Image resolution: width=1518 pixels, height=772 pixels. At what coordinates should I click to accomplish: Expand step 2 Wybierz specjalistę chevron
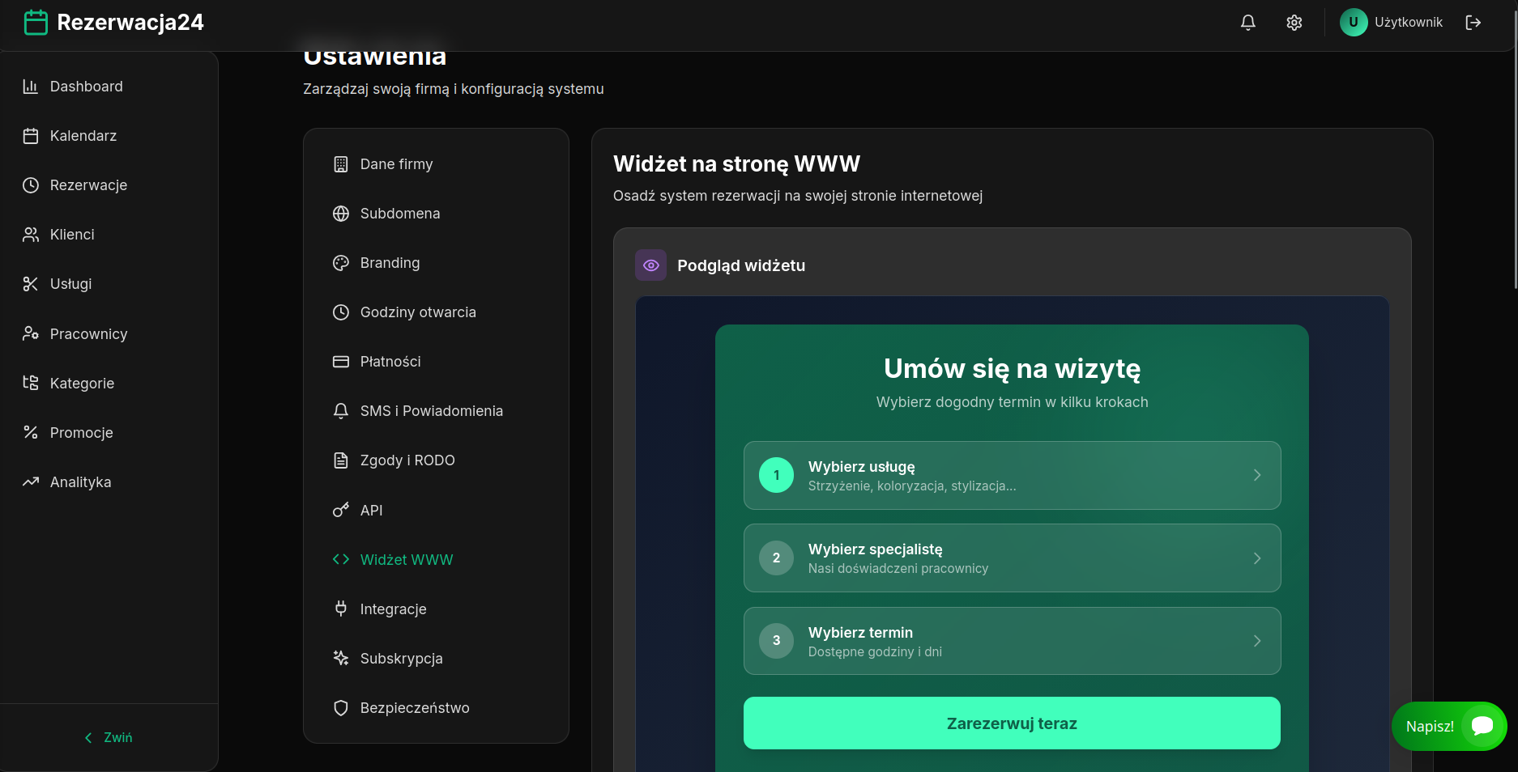coord(1257,558)
